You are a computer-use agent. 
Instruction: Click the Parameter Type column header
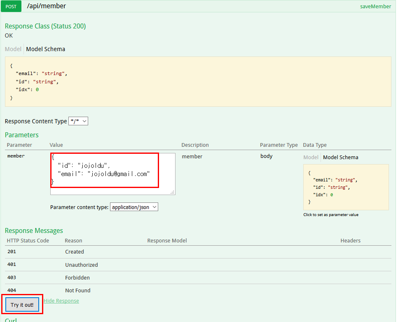(x=279, y=145)
